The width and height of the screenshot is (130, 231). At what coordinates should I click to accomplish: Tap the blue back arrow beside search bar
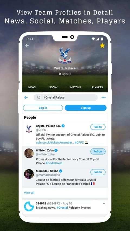click(26, 97)
